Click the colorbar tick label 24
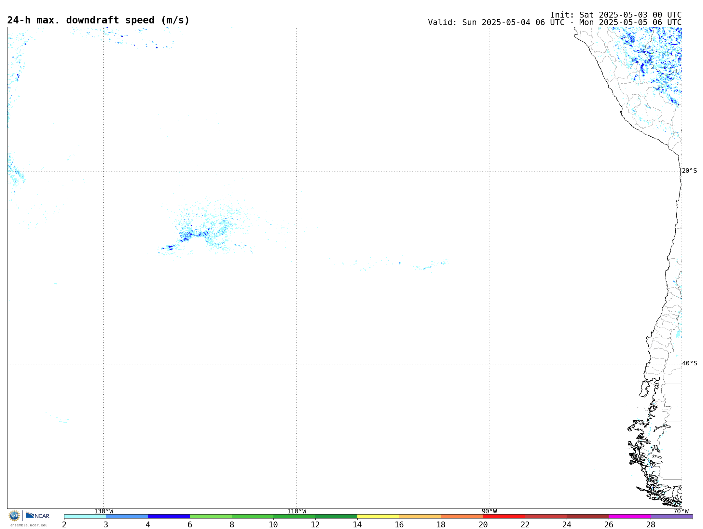703x529 pixels. pos(567,524)
